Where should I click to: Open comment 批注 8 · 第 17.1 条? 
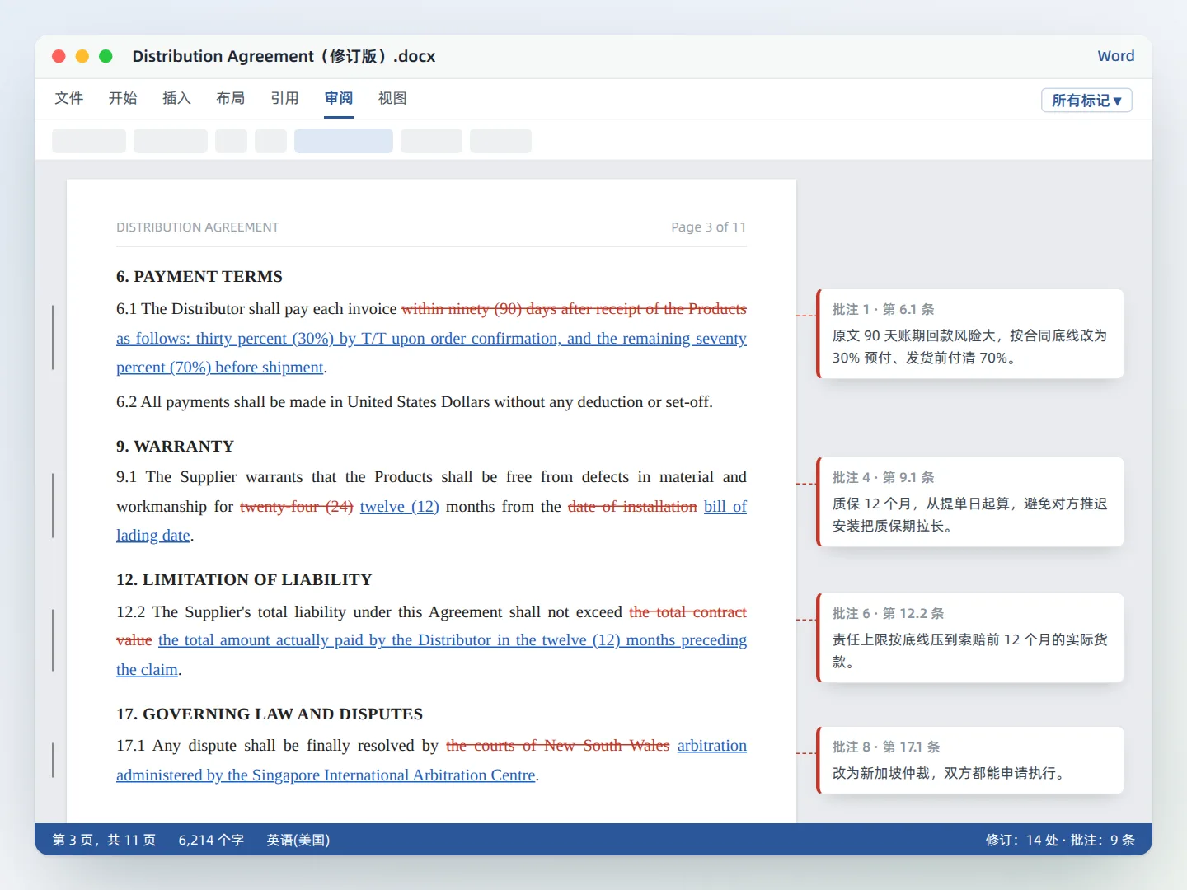click(x=970, y=760)
